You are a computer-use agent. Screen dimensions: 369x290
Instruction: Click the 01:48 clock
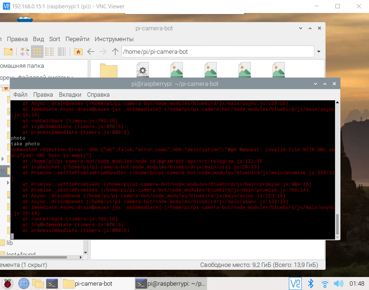click(x=357, y=284)
